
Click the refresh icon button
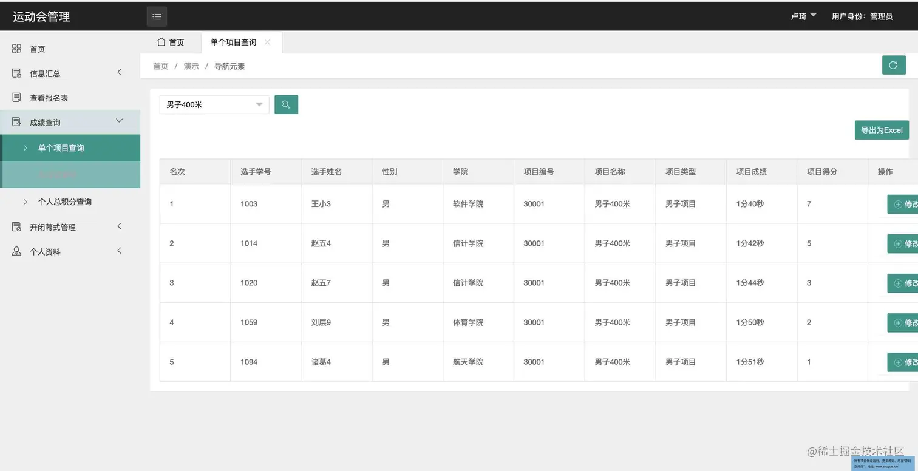click(x=893, y=65)
